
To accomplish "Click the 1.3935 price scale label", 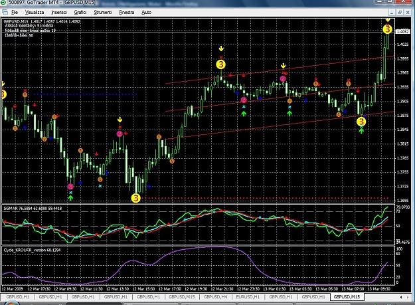I will click(x=402, y=87).
